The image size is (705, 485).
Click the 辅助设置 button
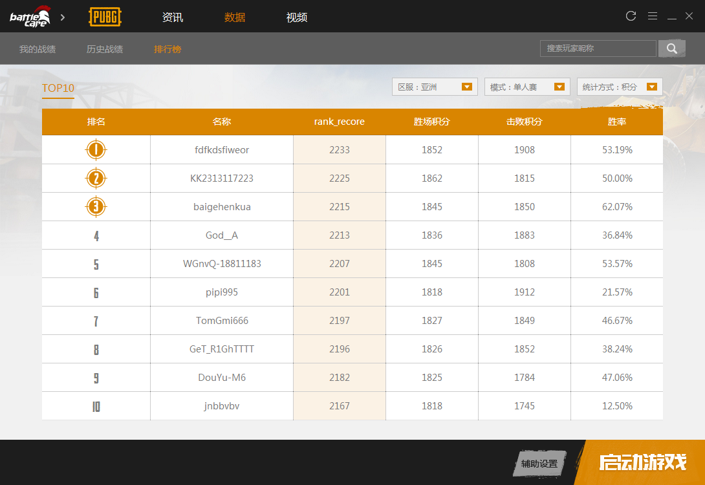[x=539, y=464]
